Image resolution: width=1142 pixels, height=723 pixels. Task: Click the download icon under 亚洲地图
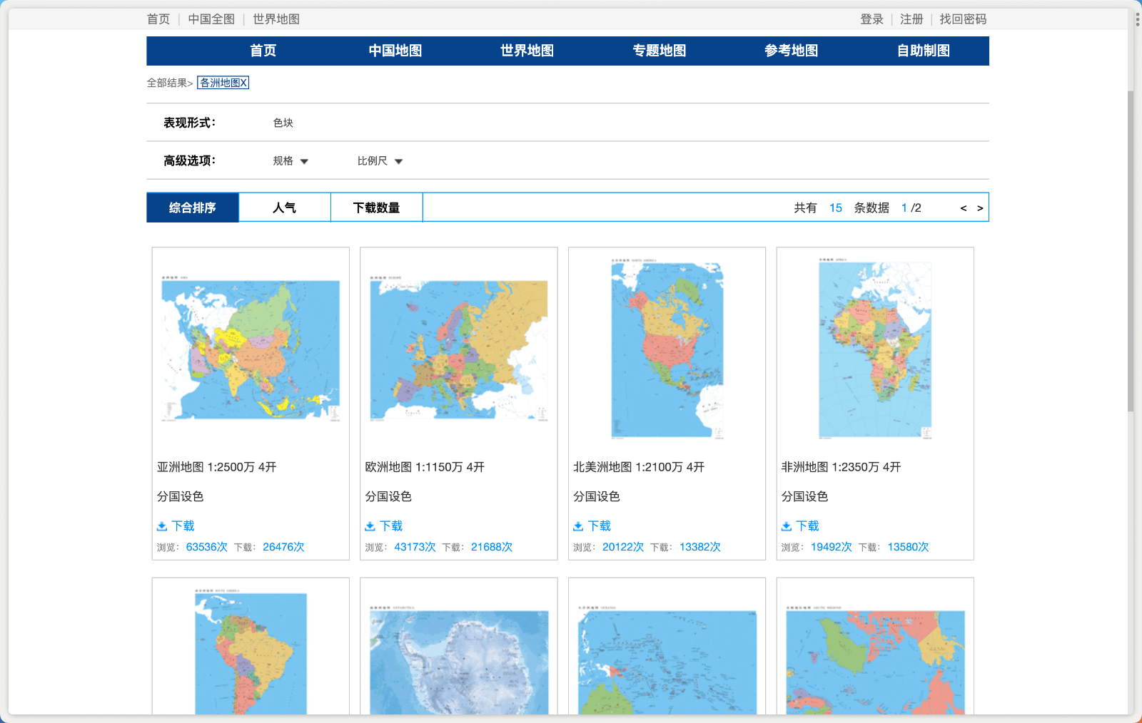coord(162,525)
